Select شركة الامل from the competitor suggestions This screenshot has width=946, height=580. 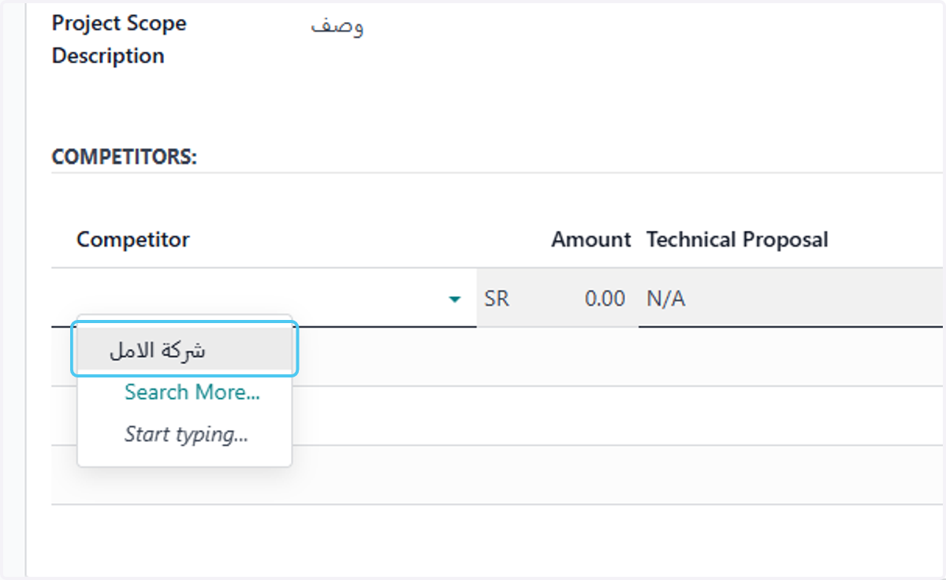[x=184, y=351]
